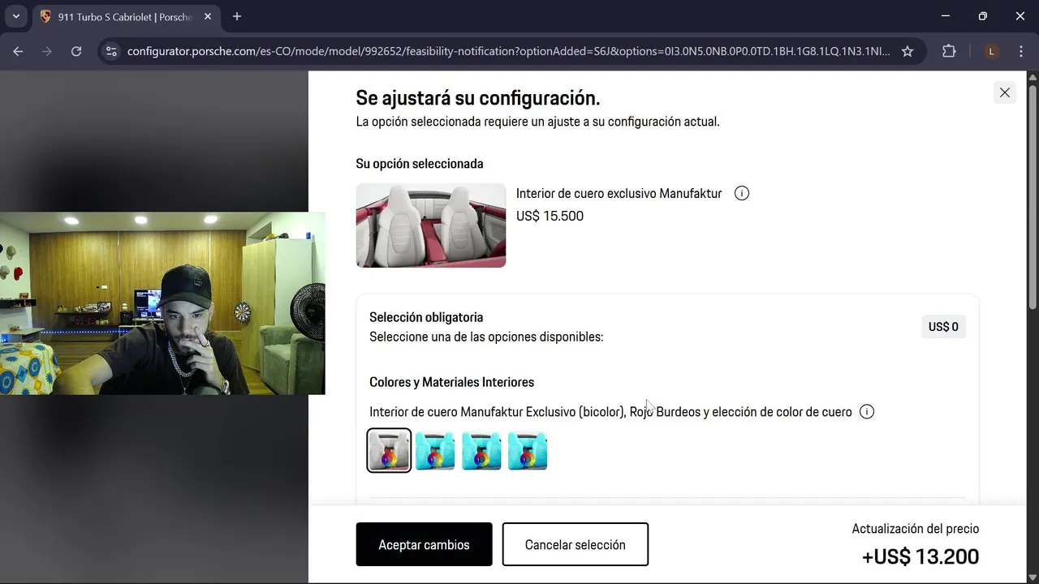Choose the third leather color swatch
Screen dimensions: 1039x584
(481, 450)
